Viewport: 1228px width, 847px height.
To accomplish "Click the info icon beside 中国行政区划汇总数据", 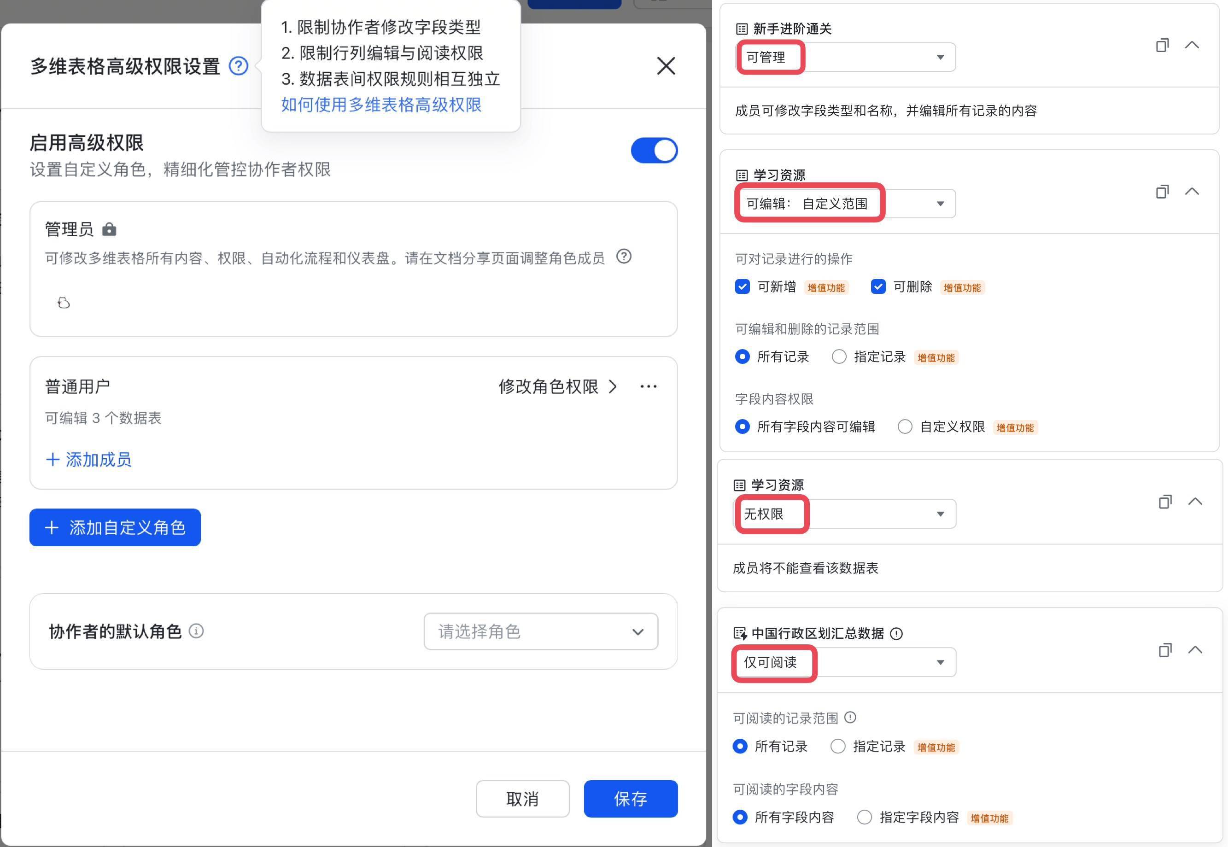I will [x=896, y=634].
